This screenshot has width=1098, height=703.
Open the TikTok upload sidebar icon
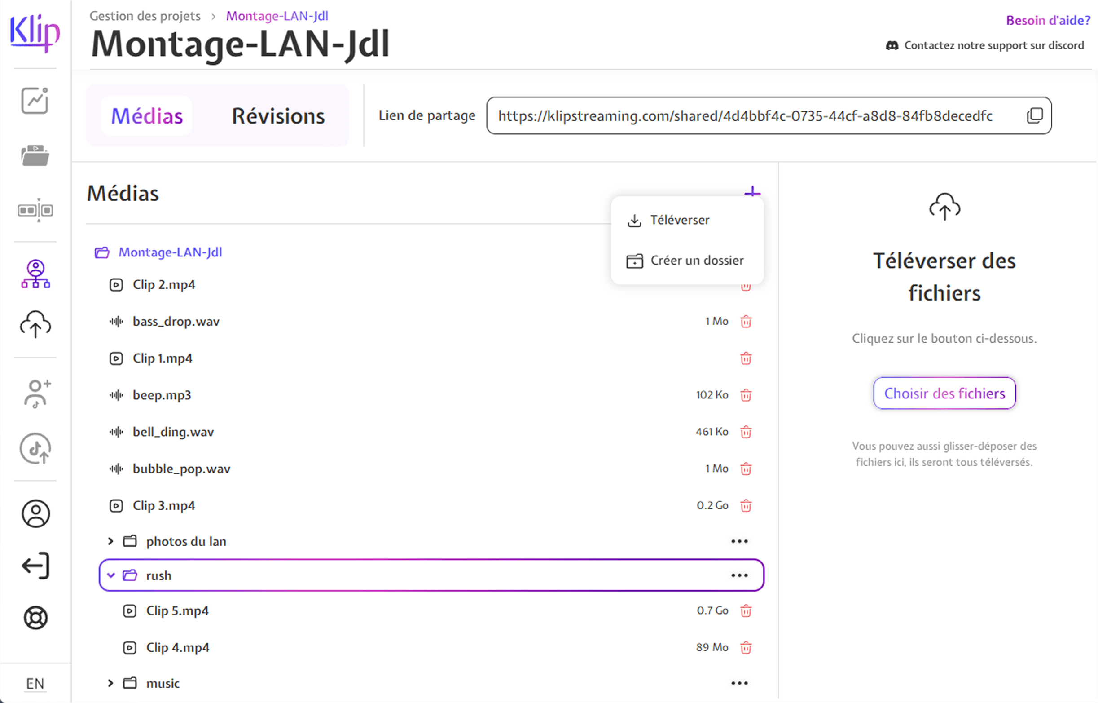35,448
